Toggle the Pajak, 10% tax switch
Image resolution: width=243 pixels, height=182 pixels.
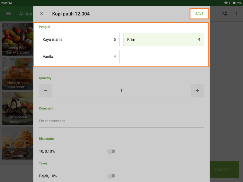pyautogui.click(x=111, y=176)
